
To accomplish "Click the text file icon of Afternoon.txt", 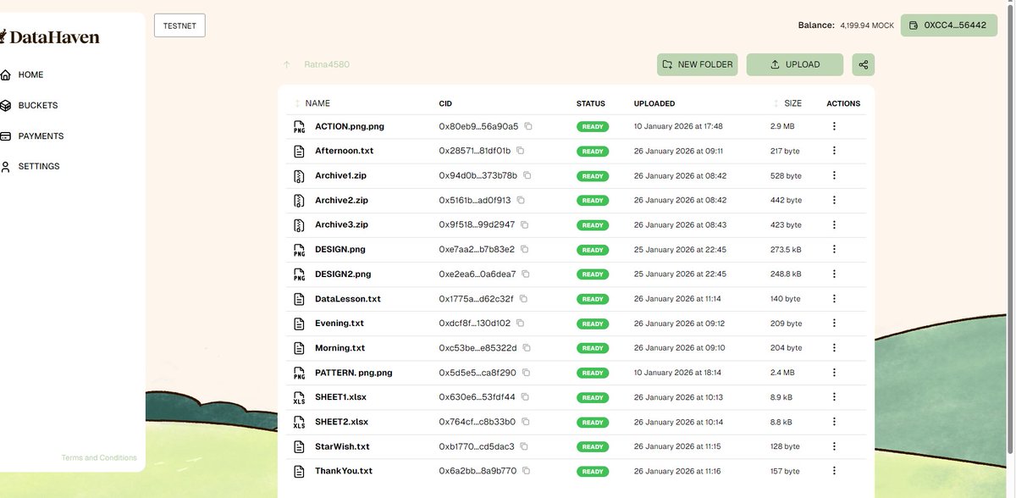I will (299, 152).
